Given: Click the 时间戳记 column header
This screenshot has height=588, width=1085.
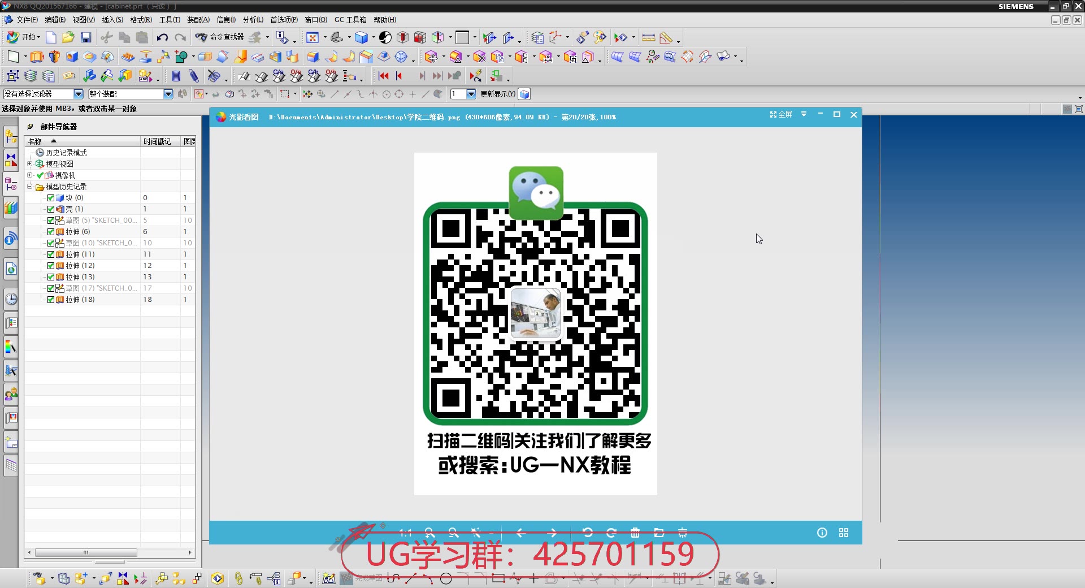Looking at the screenshot, I should point(160,141).
